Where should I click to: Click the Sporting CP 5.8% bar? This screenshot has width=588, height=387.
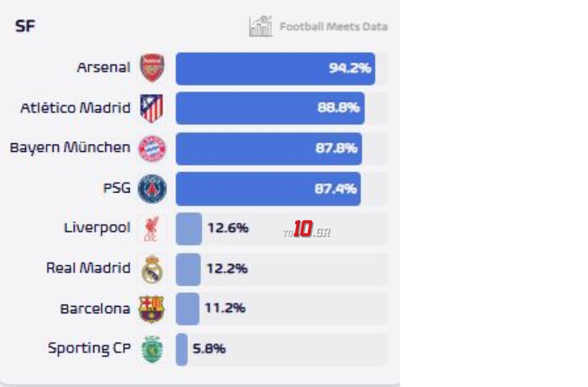(x=181, y=349)
